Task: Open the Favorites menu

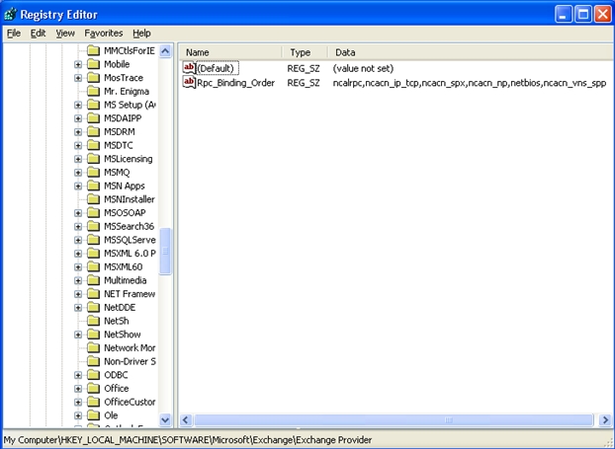Action: click(104, 34)
